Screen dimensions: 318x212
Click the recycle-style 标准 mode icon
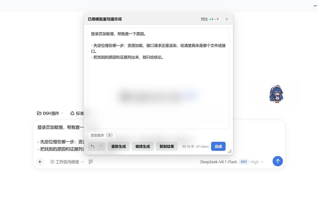pyautogui.click(x=72, y=113)
